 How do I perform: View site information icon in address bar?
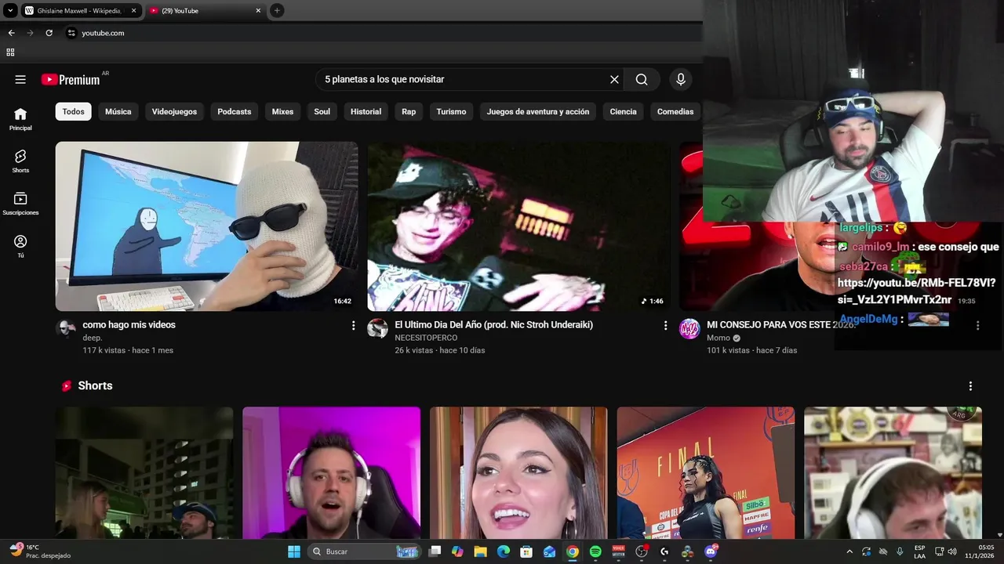click(x=71, y=33)
